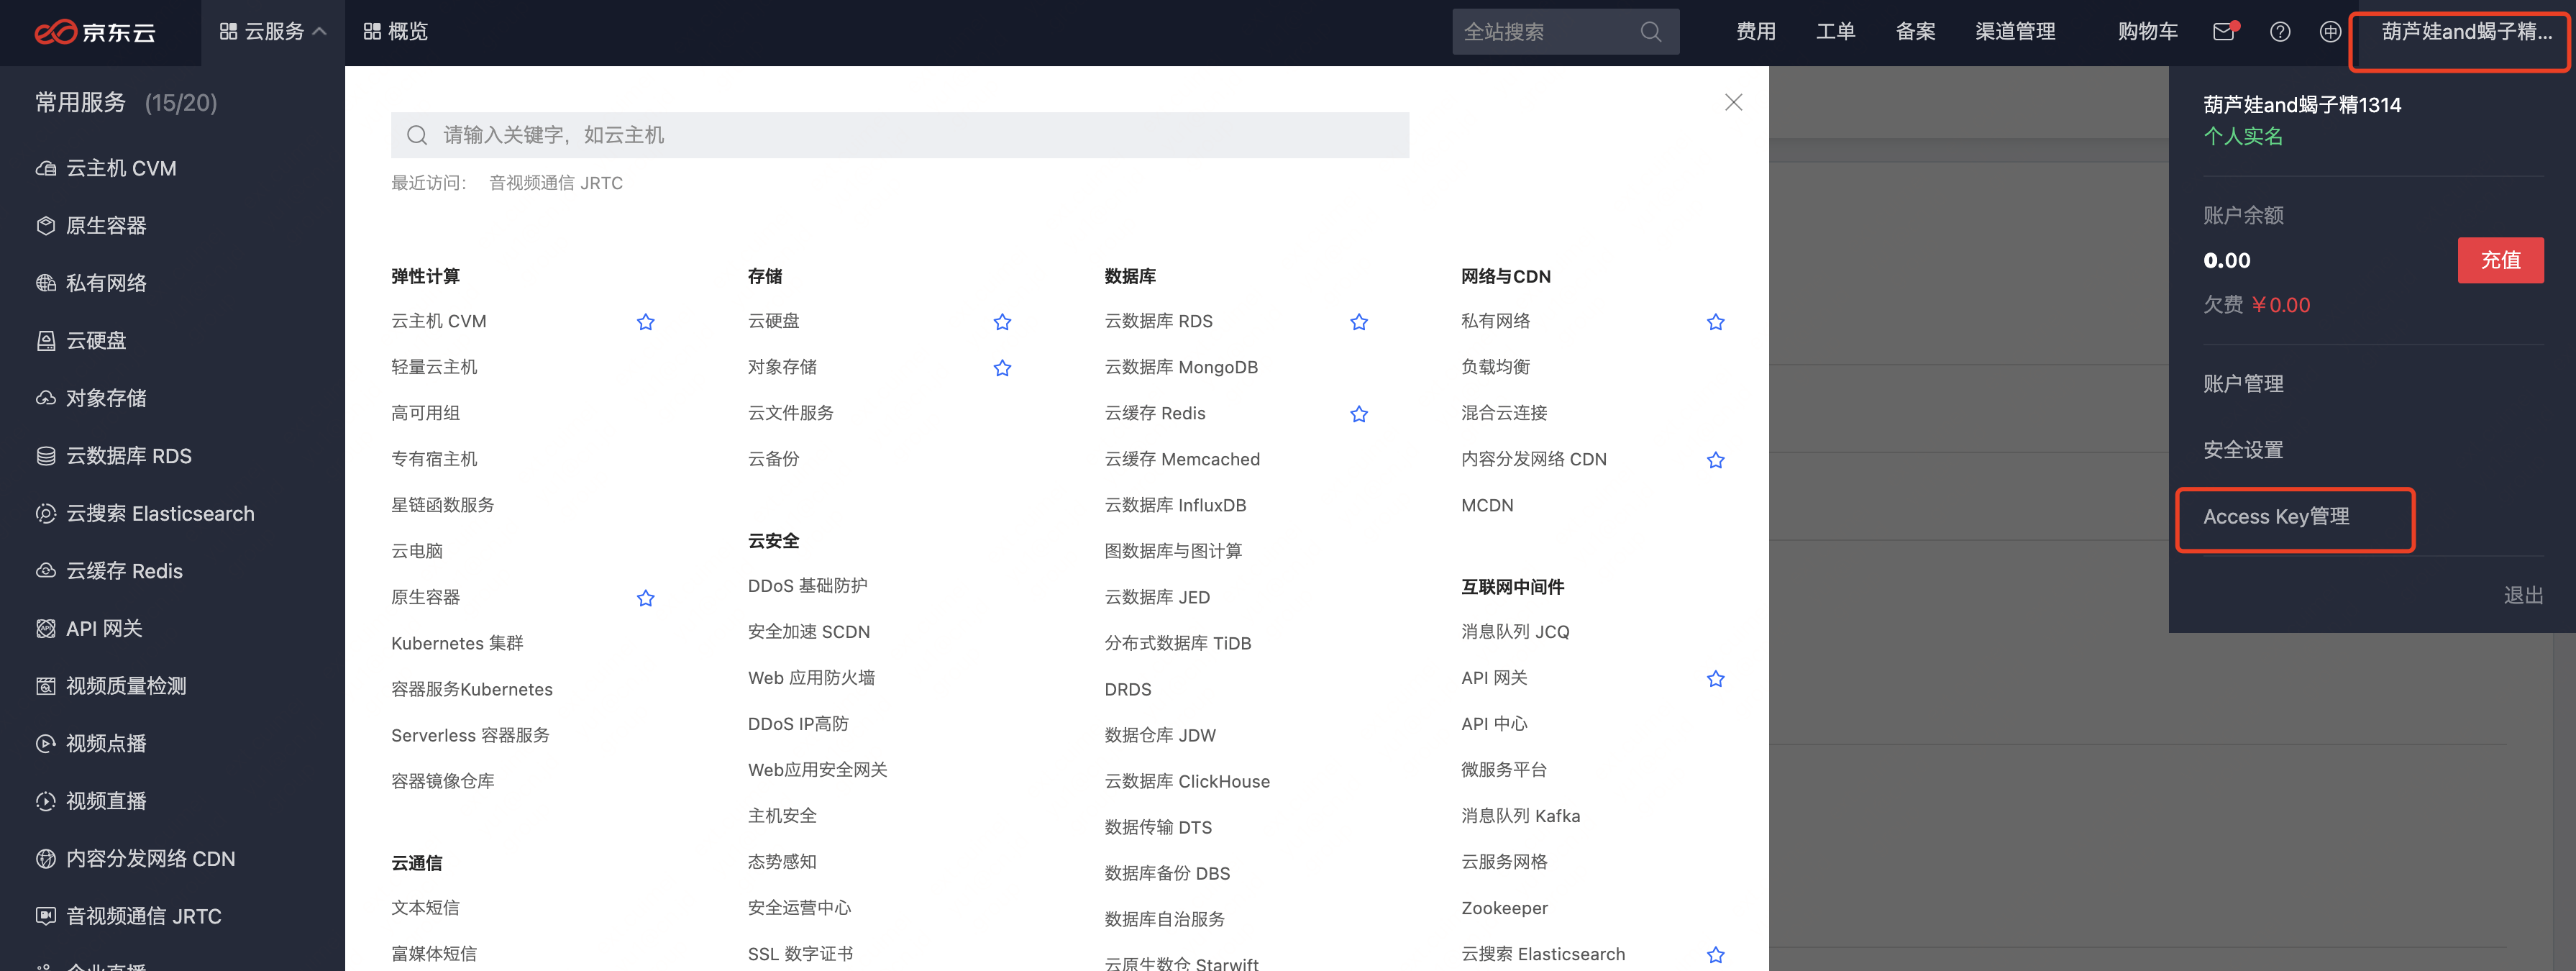The width and height of the screenshot is (2576, 971).
Task: Focus the 全站搜索 search box
Action: click(1565, 32)
